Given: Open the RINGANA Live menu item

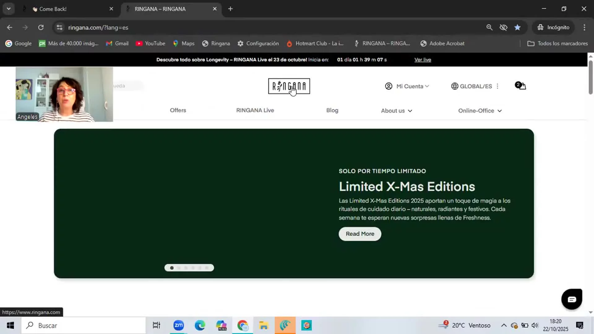Looking at the screenshot, I should tap(255, 110).
